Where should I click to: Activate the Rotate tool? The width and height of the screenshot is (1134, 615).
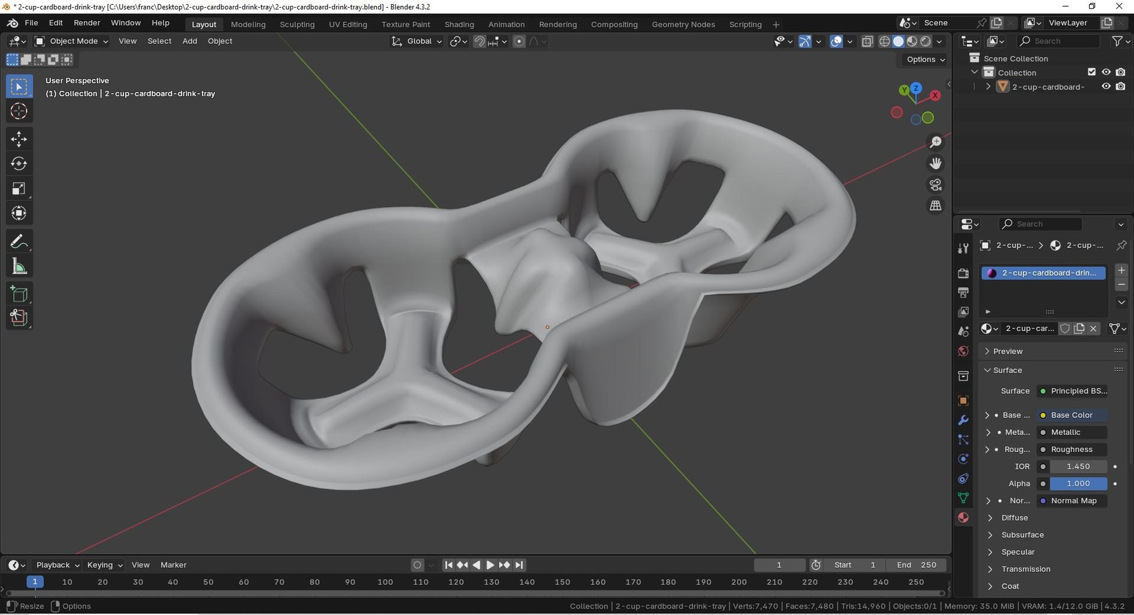(19, 163)
